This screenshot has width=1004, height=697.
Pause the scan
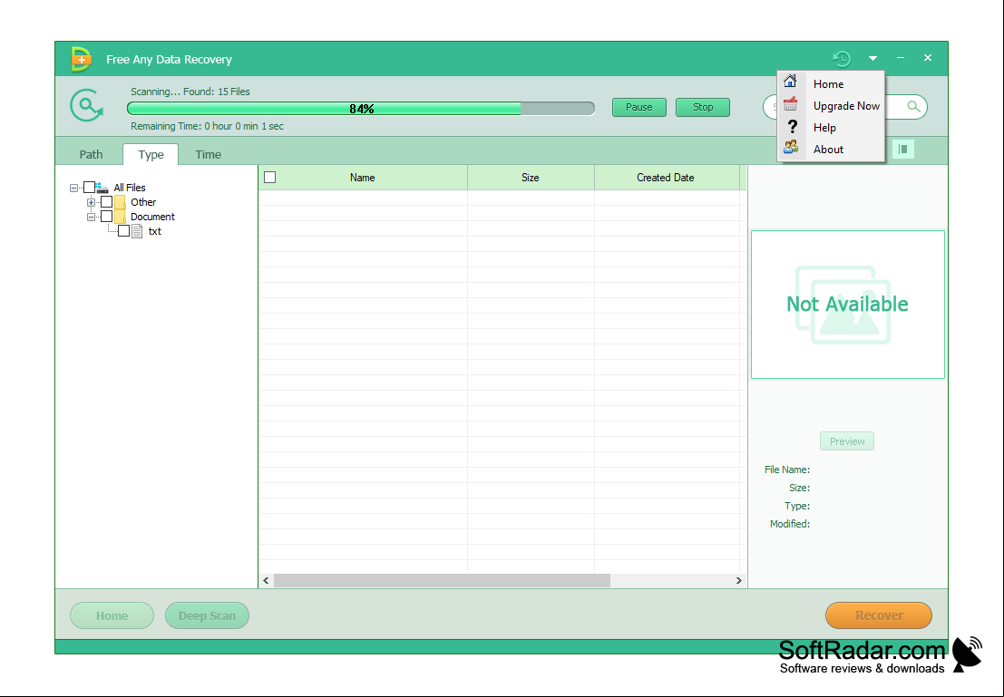coord(639,107)
